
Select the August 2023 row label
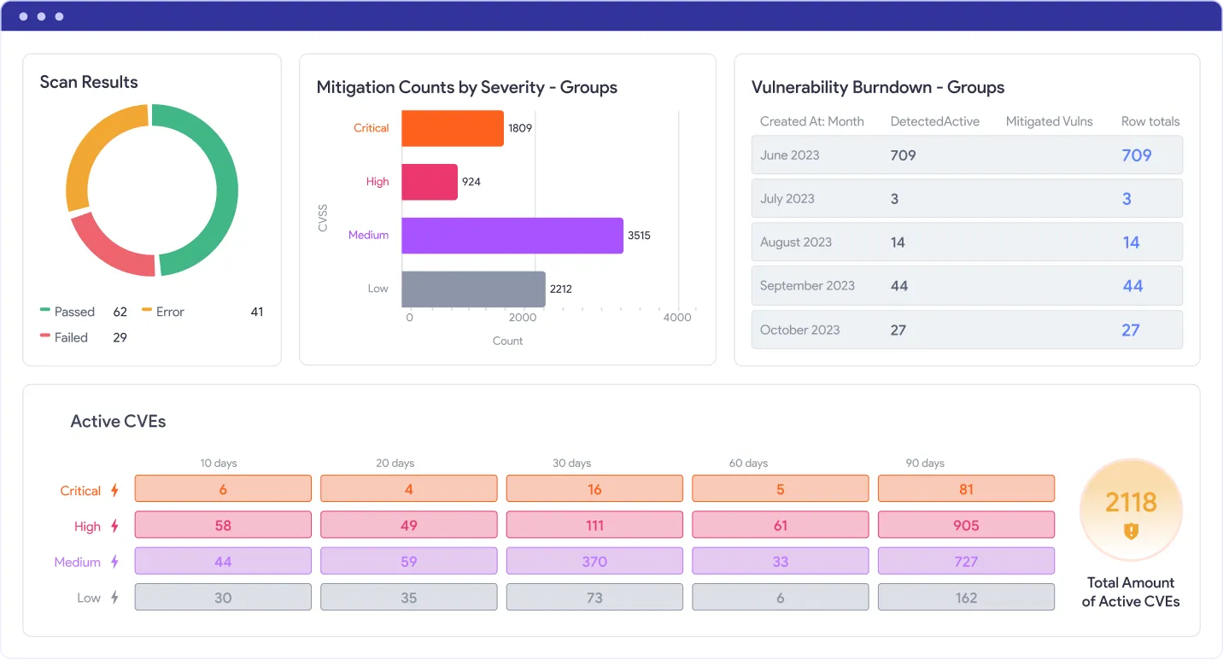796,242
